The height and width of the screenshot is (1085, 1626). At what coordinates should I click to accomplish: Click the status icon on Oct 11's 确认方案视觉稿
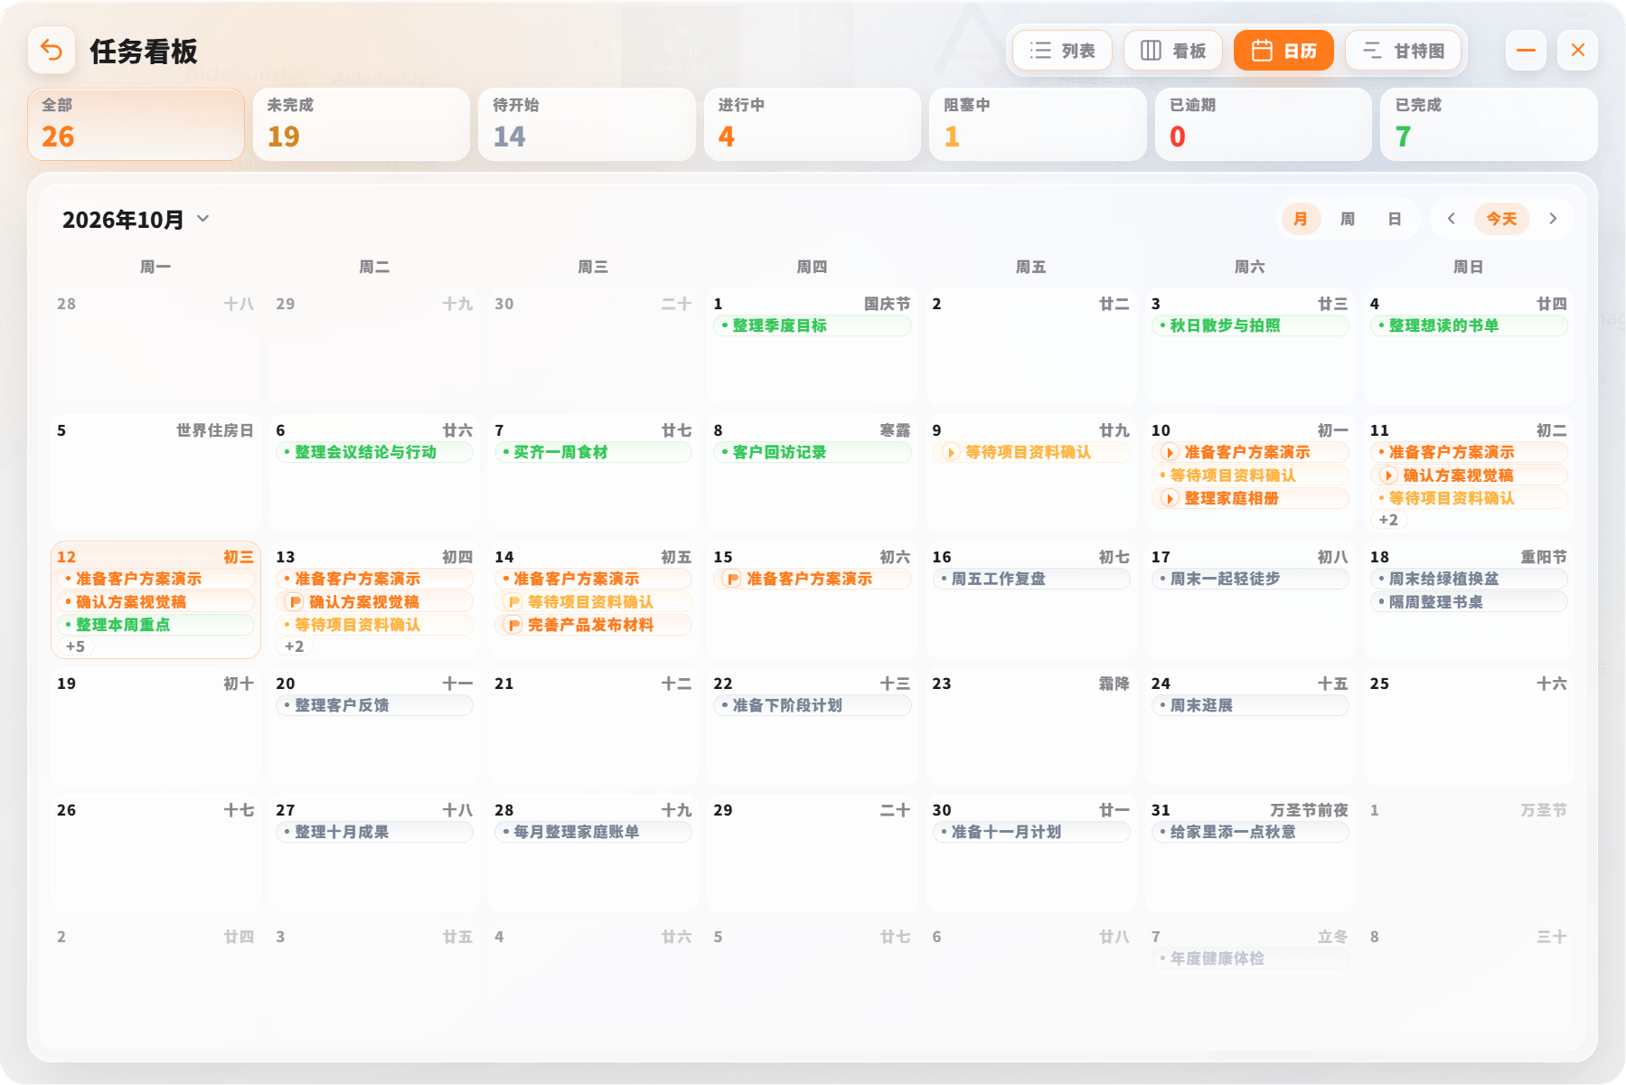click(1388, 476)
